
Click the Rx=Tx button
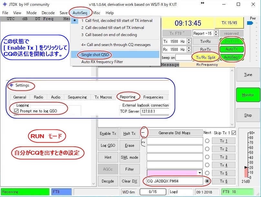[205, 50]
